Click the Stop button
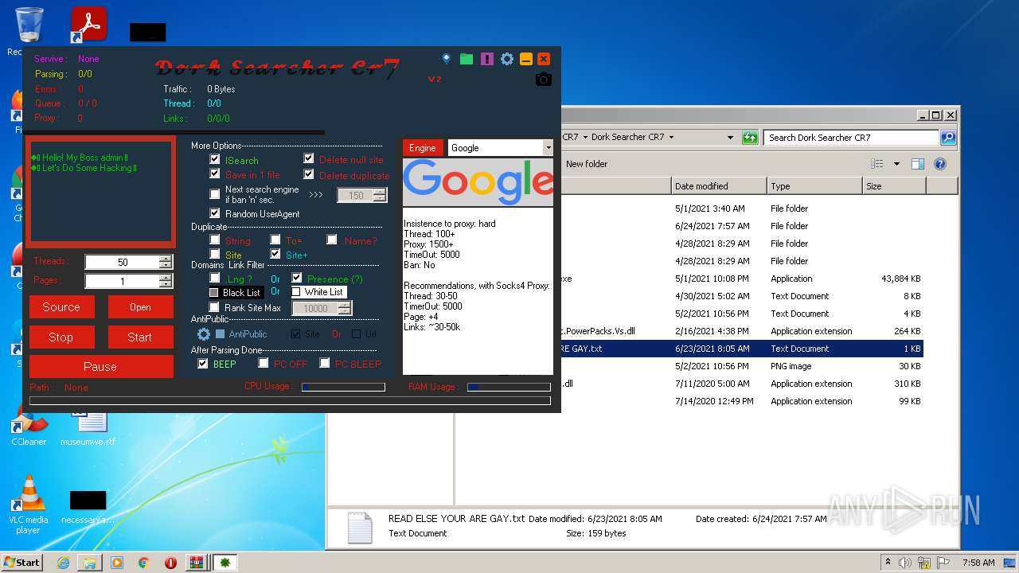 pyautogui.click(x=61, y=337)
